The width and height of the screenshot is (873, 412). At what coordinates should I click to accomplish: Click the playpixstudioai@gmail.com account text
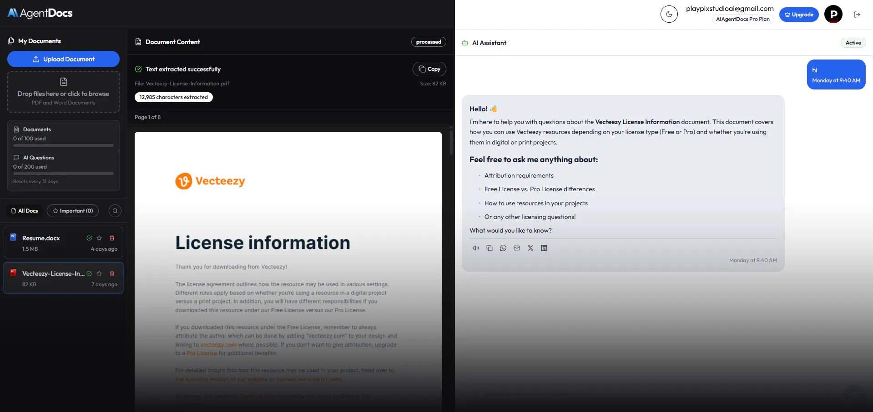tap(730, 9)
